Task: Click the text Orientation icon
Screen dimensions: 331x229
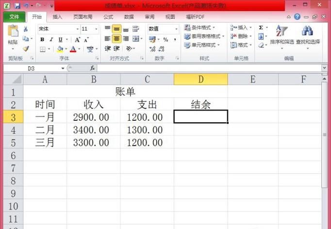Action: tap(129, 49)
